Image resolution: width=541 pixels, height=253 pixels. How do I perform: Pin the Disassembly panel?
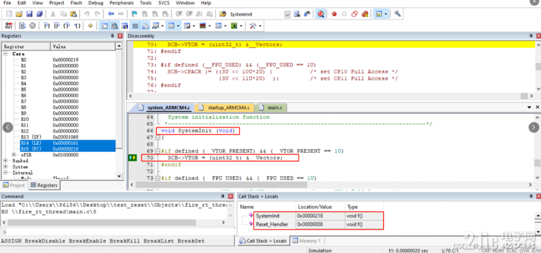click(530, 36)
